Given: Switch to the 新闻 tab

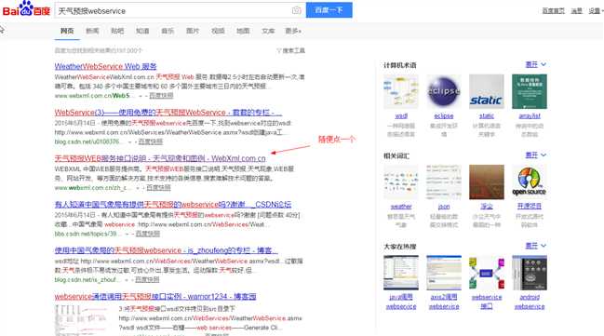Looking at the screenshot, I should pos(92,31).
